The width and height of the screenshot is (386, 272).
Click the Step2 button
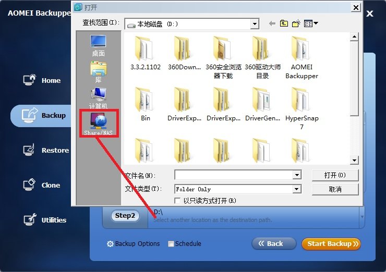125,216
